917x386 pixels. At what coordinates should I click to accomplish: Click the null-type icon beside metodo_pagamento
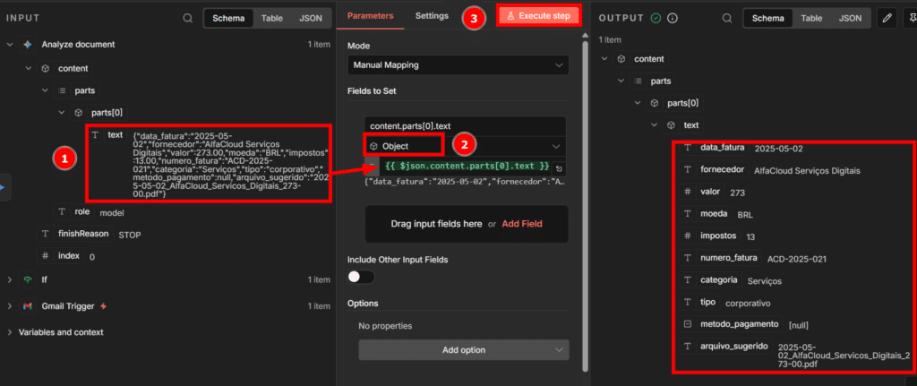point(688,323)
